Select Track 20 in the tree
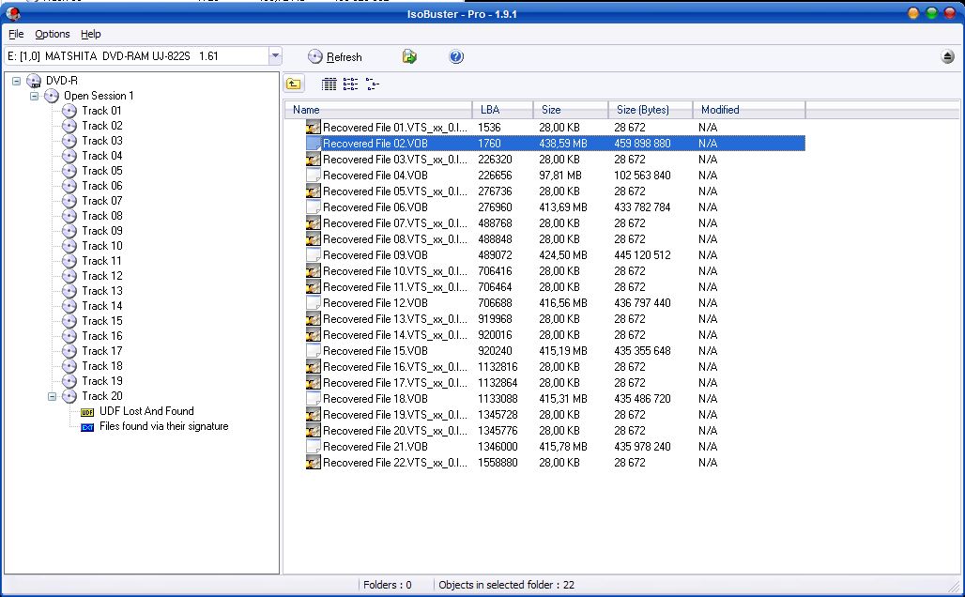965x597 pixels. point(102,396)
